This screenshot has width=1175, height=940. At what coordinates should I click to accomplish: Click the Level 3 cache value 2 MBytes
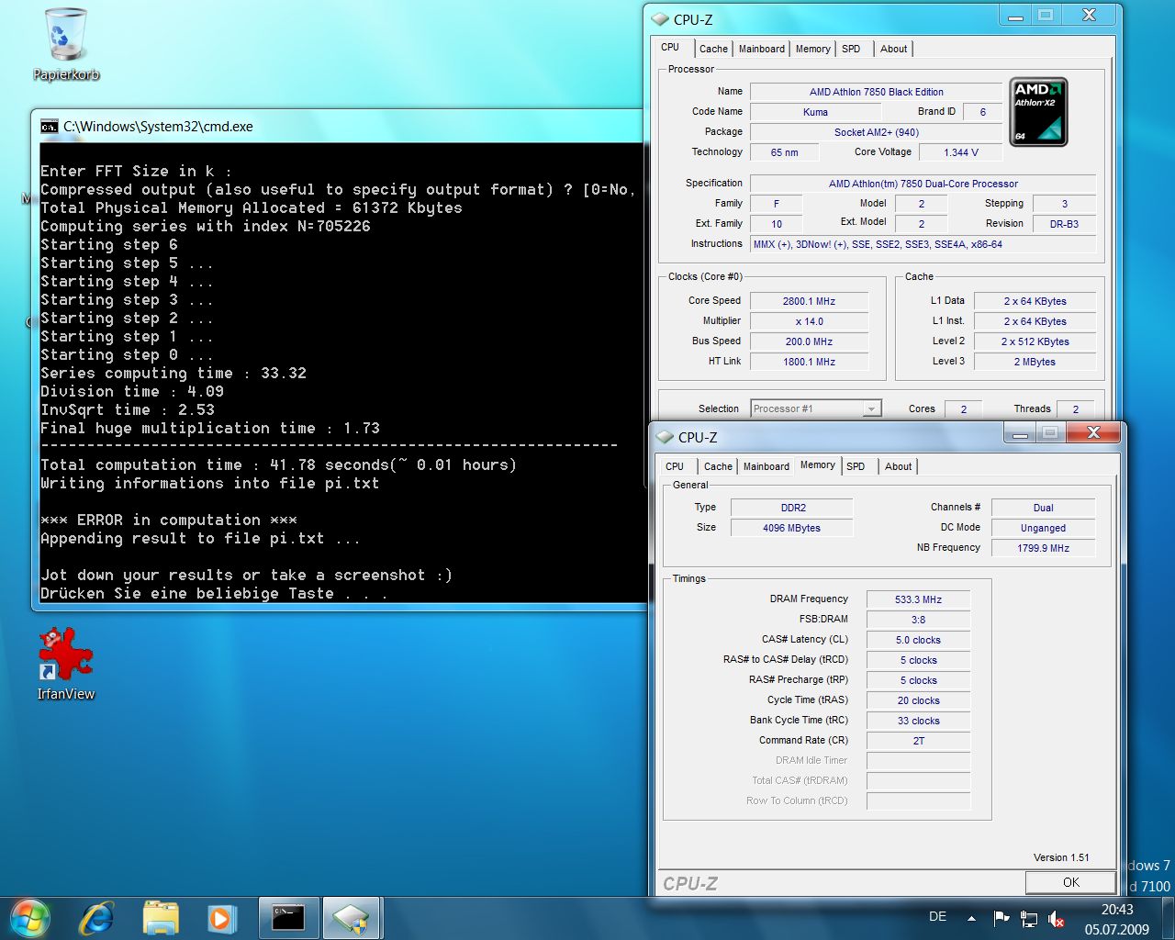click(1035, 362)
